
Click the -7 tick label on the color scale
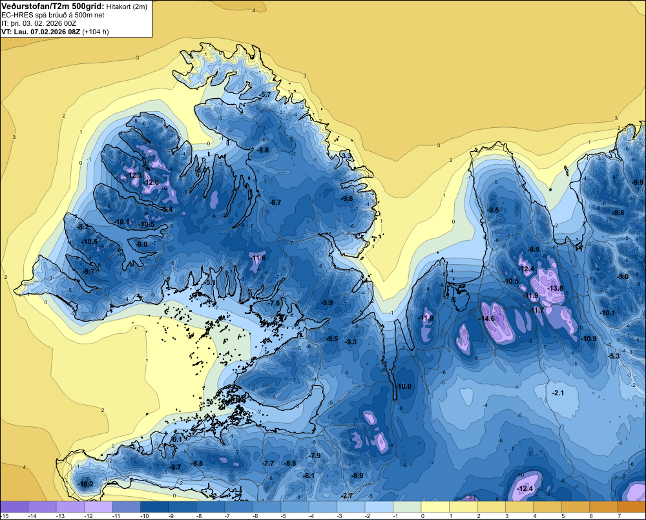[227, 516]
